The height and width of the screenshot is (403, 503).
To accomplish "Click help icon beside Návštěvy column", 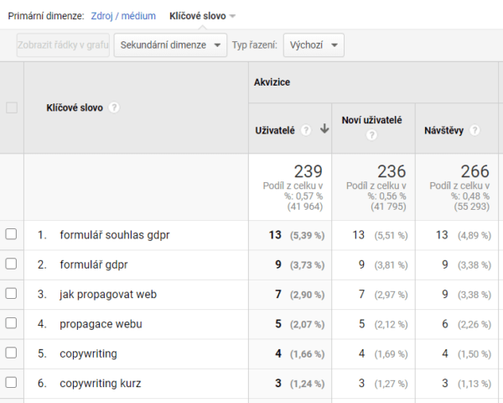I will (474, 130).
